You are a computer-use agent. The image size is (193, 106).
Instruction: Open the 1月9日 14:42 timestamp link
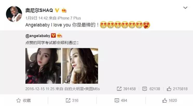37,18
